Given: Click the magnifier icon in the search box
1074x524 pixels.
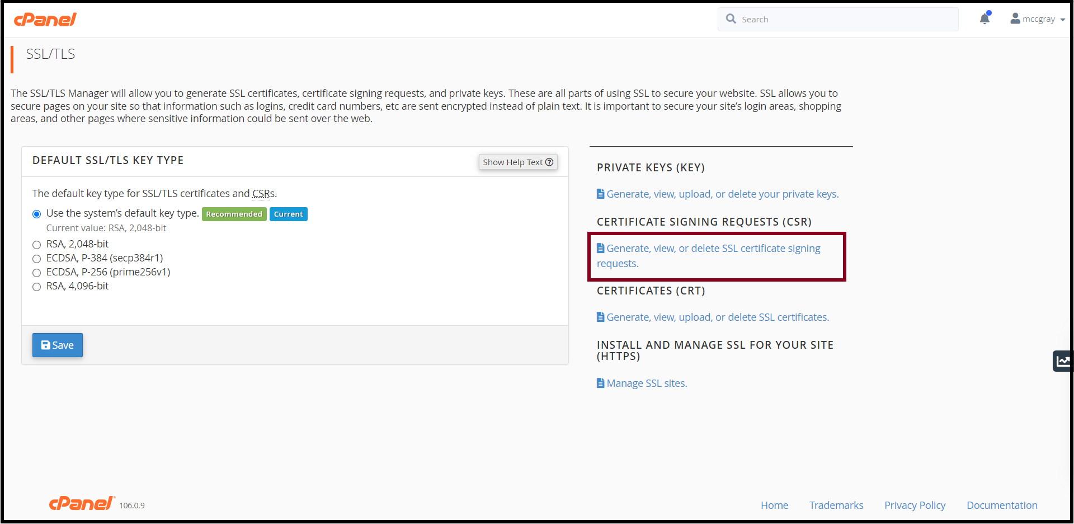Looking at the screenshot, I should coord(731,18).
